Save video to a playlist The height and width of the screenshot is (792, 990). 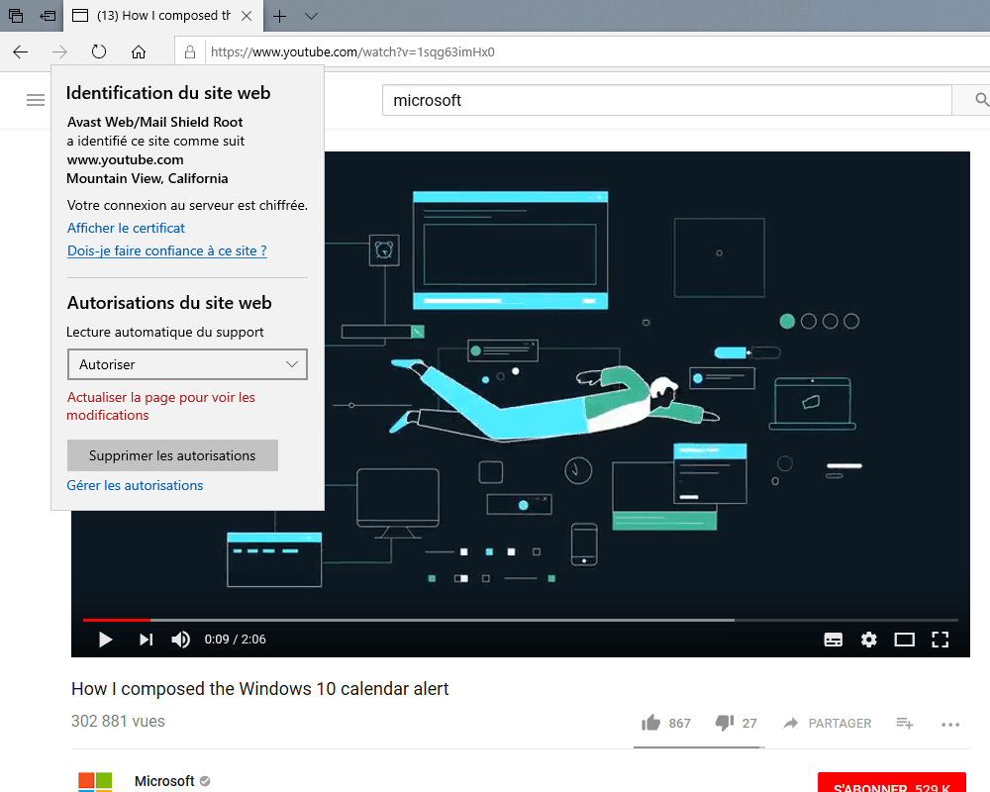pos(905,723)
